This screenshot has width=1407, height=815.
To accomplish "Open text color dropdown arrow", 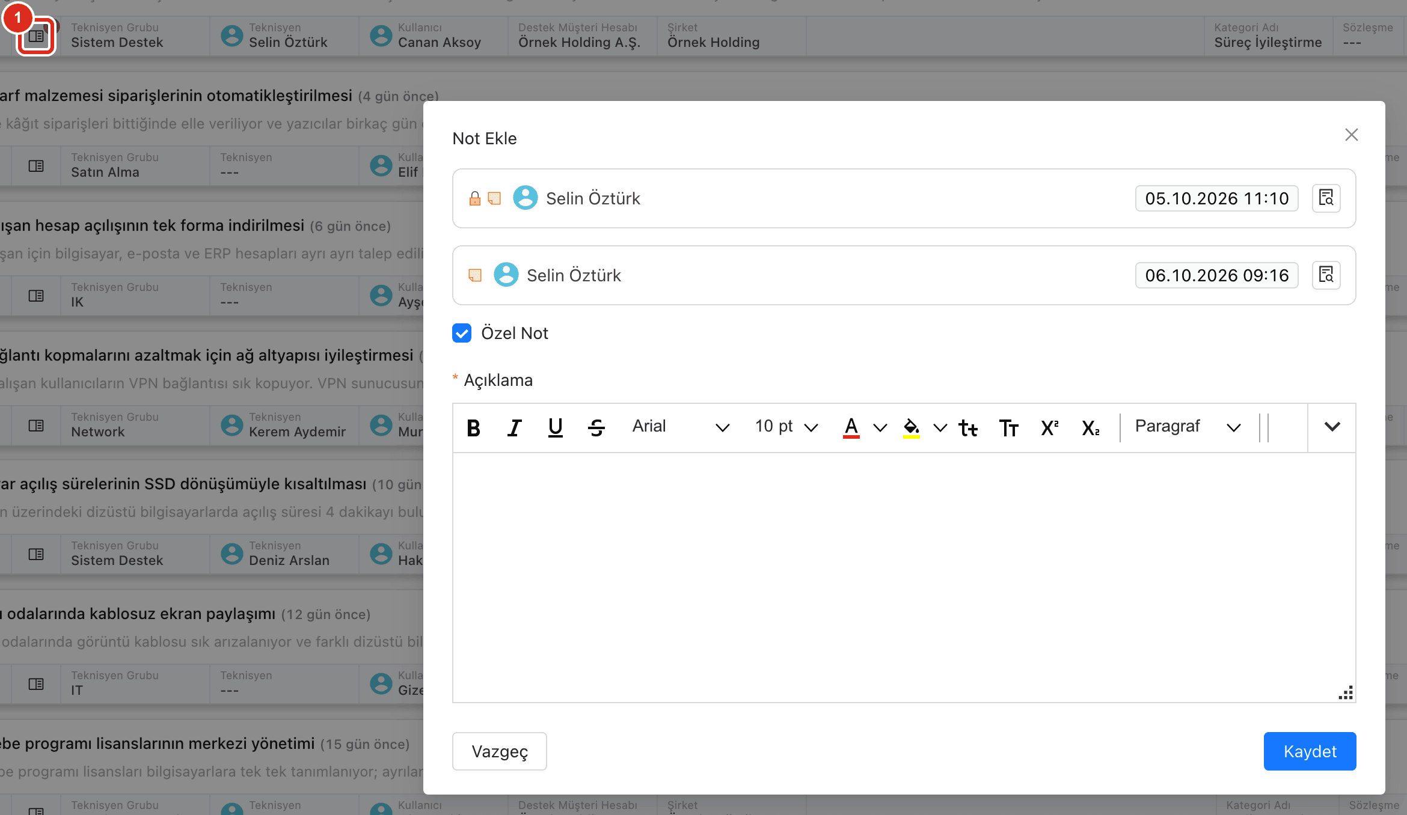I will pos(880,428).
